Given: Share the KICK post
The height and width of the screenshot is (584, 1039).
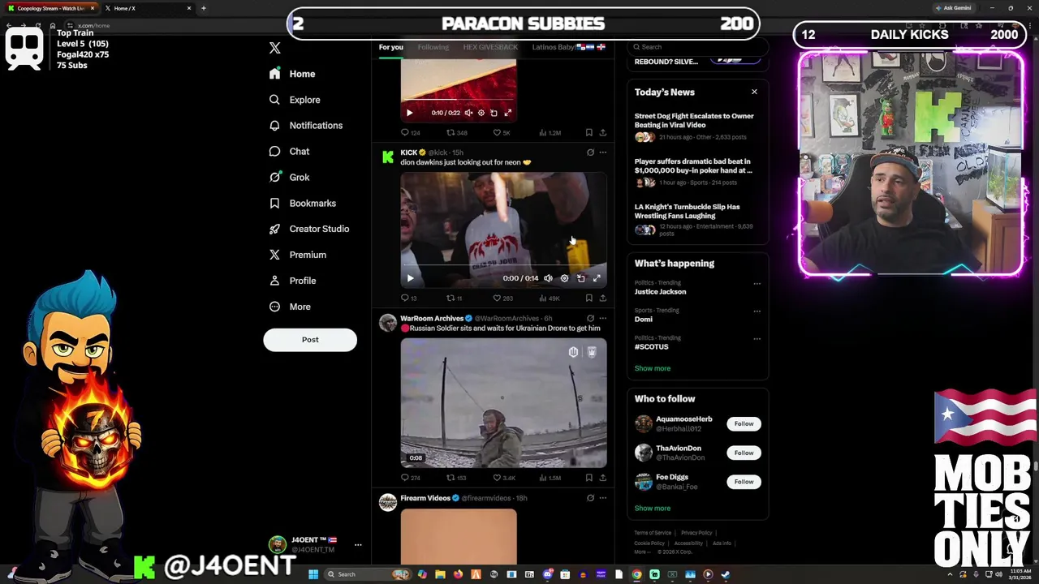Looking at the screenshot, I should (602, 298).
